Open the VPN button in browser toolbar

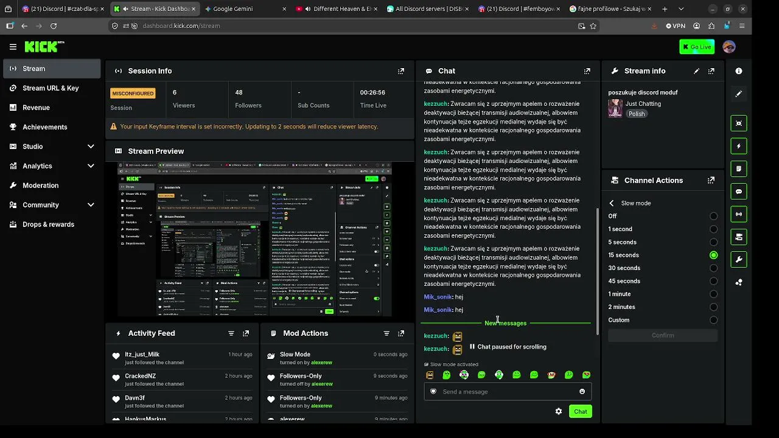676,26
